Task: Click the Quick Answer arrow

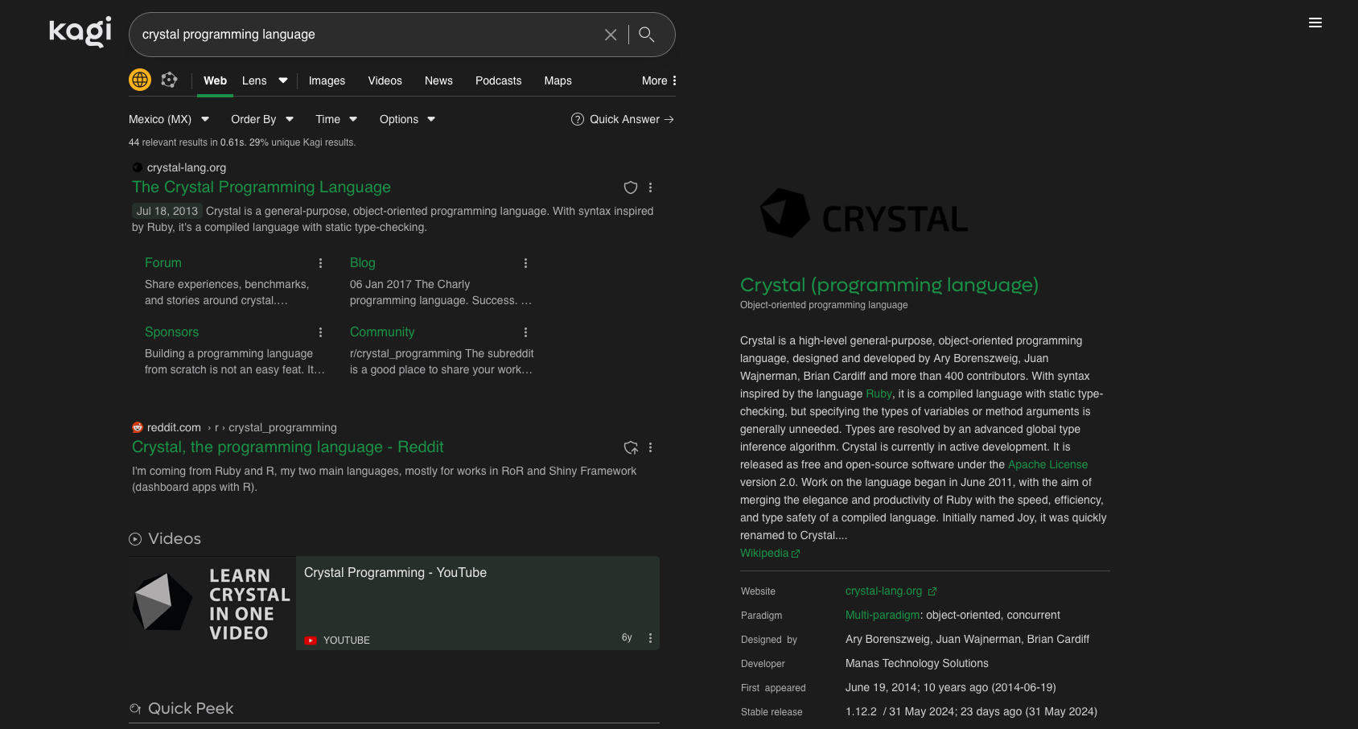Action: (669, 119)
